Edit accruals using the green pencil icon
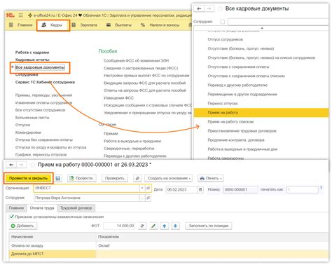This screenshot has height=265, width=332. (153, 226)
